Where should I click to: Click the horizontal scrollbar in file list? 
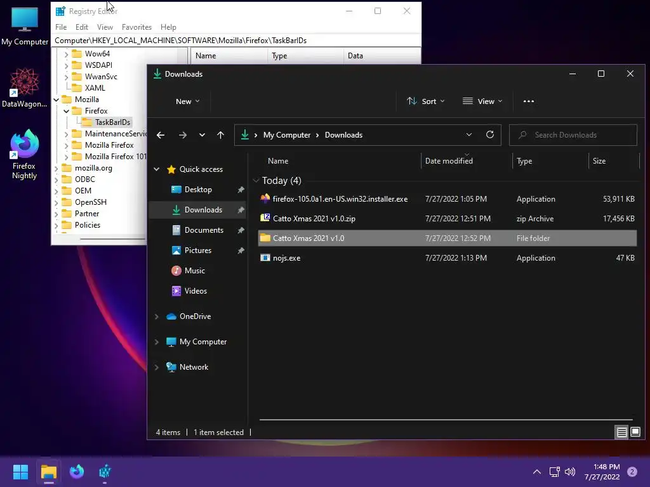446,420
